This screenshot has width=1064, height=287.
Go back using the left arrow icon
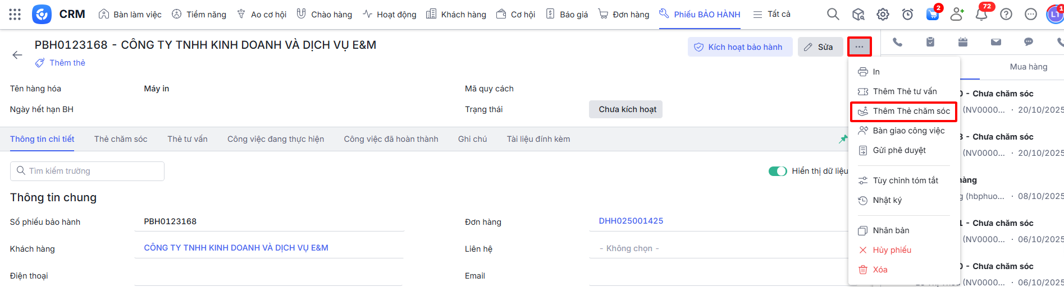pyautogui.click(x=17, y=55)
